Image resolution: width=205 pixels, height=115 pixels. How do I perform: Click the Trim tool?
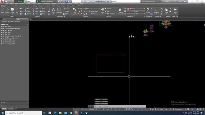tap(42, 9)
